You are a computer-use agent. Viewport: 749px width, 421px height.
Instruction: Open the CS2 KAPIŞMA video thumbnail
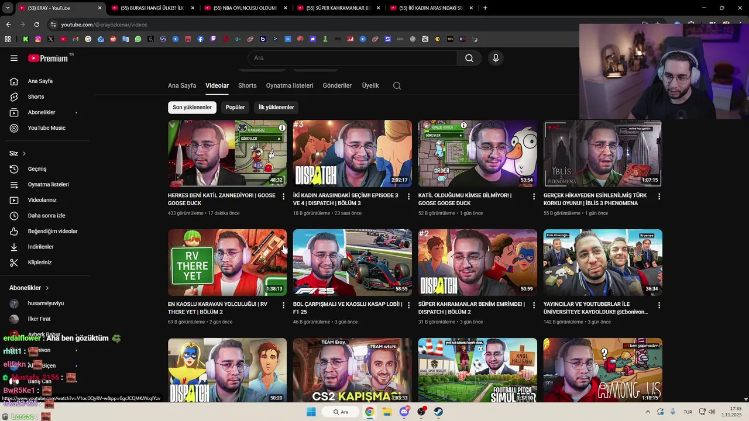tap(352, 370)
